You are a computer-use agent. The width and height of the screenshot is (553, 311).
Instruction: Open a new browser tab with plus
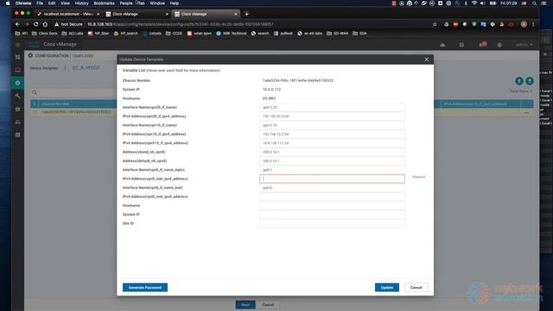pyautogui.click(x=246, y=14)
